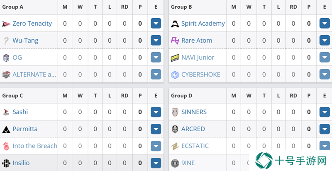The height and width of the screenshot is (171, 332).
Task: Click the Zero Tenacity team logo
Action: 6,24
